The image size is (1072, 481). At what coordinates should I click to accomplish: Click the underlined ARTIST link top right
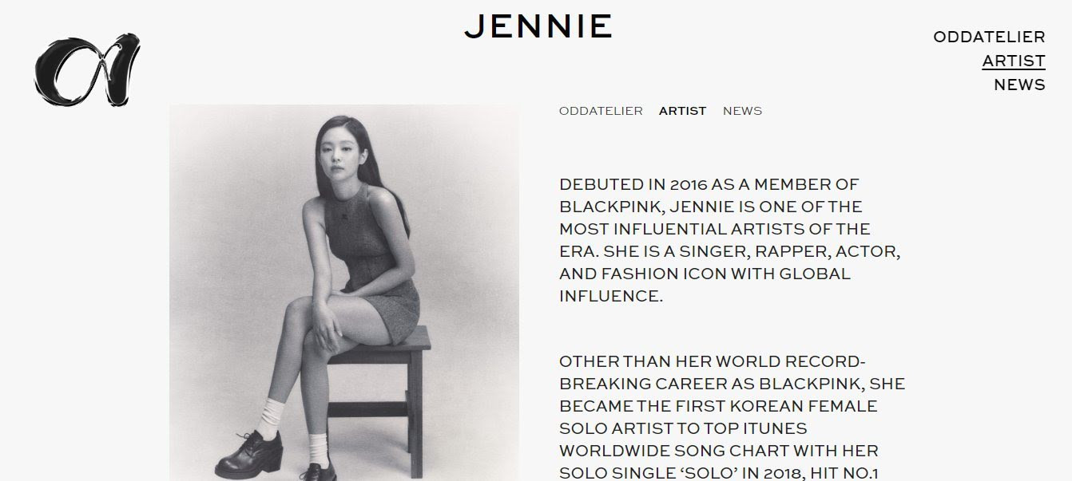(x=1013, y=60)
